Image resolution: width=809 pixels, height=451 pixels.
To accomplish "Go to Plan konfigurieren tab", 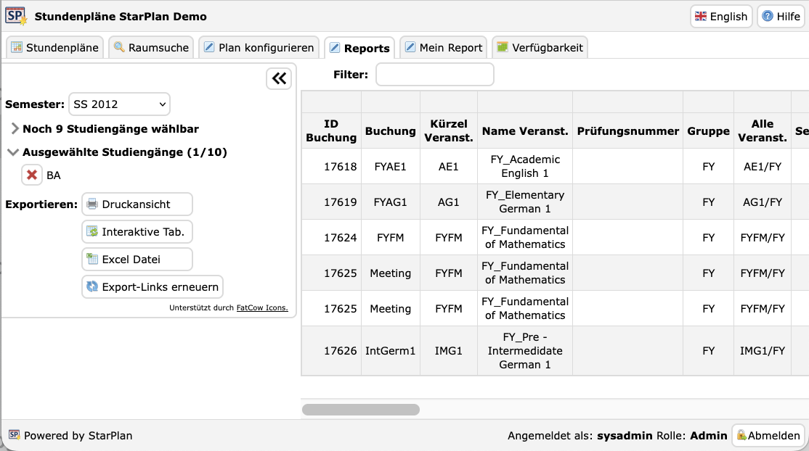I will (259, 48).
